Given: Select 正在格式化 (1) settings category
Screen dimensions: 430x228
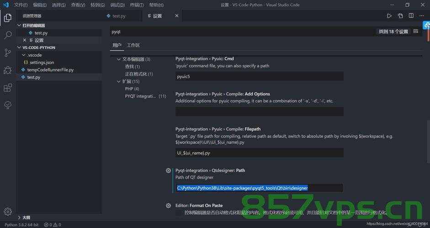Looking at the screenshot, I should coord(139,74).
